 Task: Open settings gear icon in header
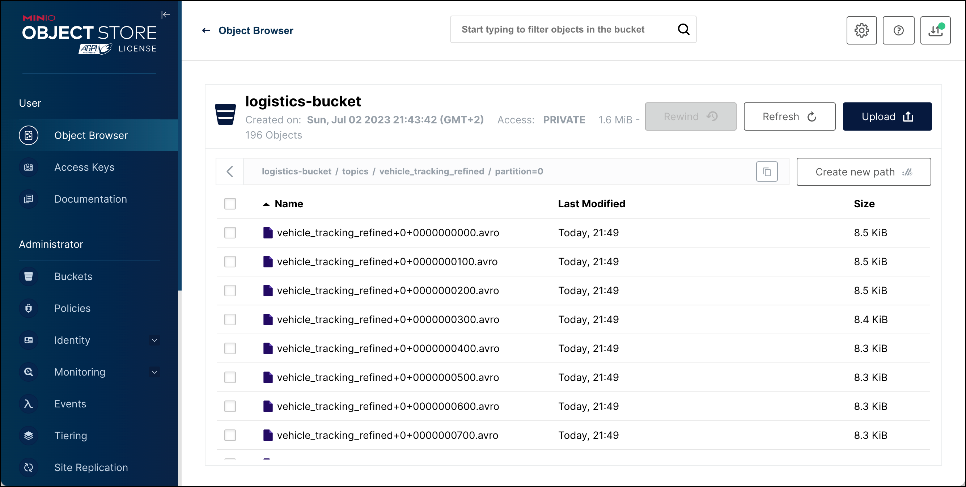[x=861, y=30]
